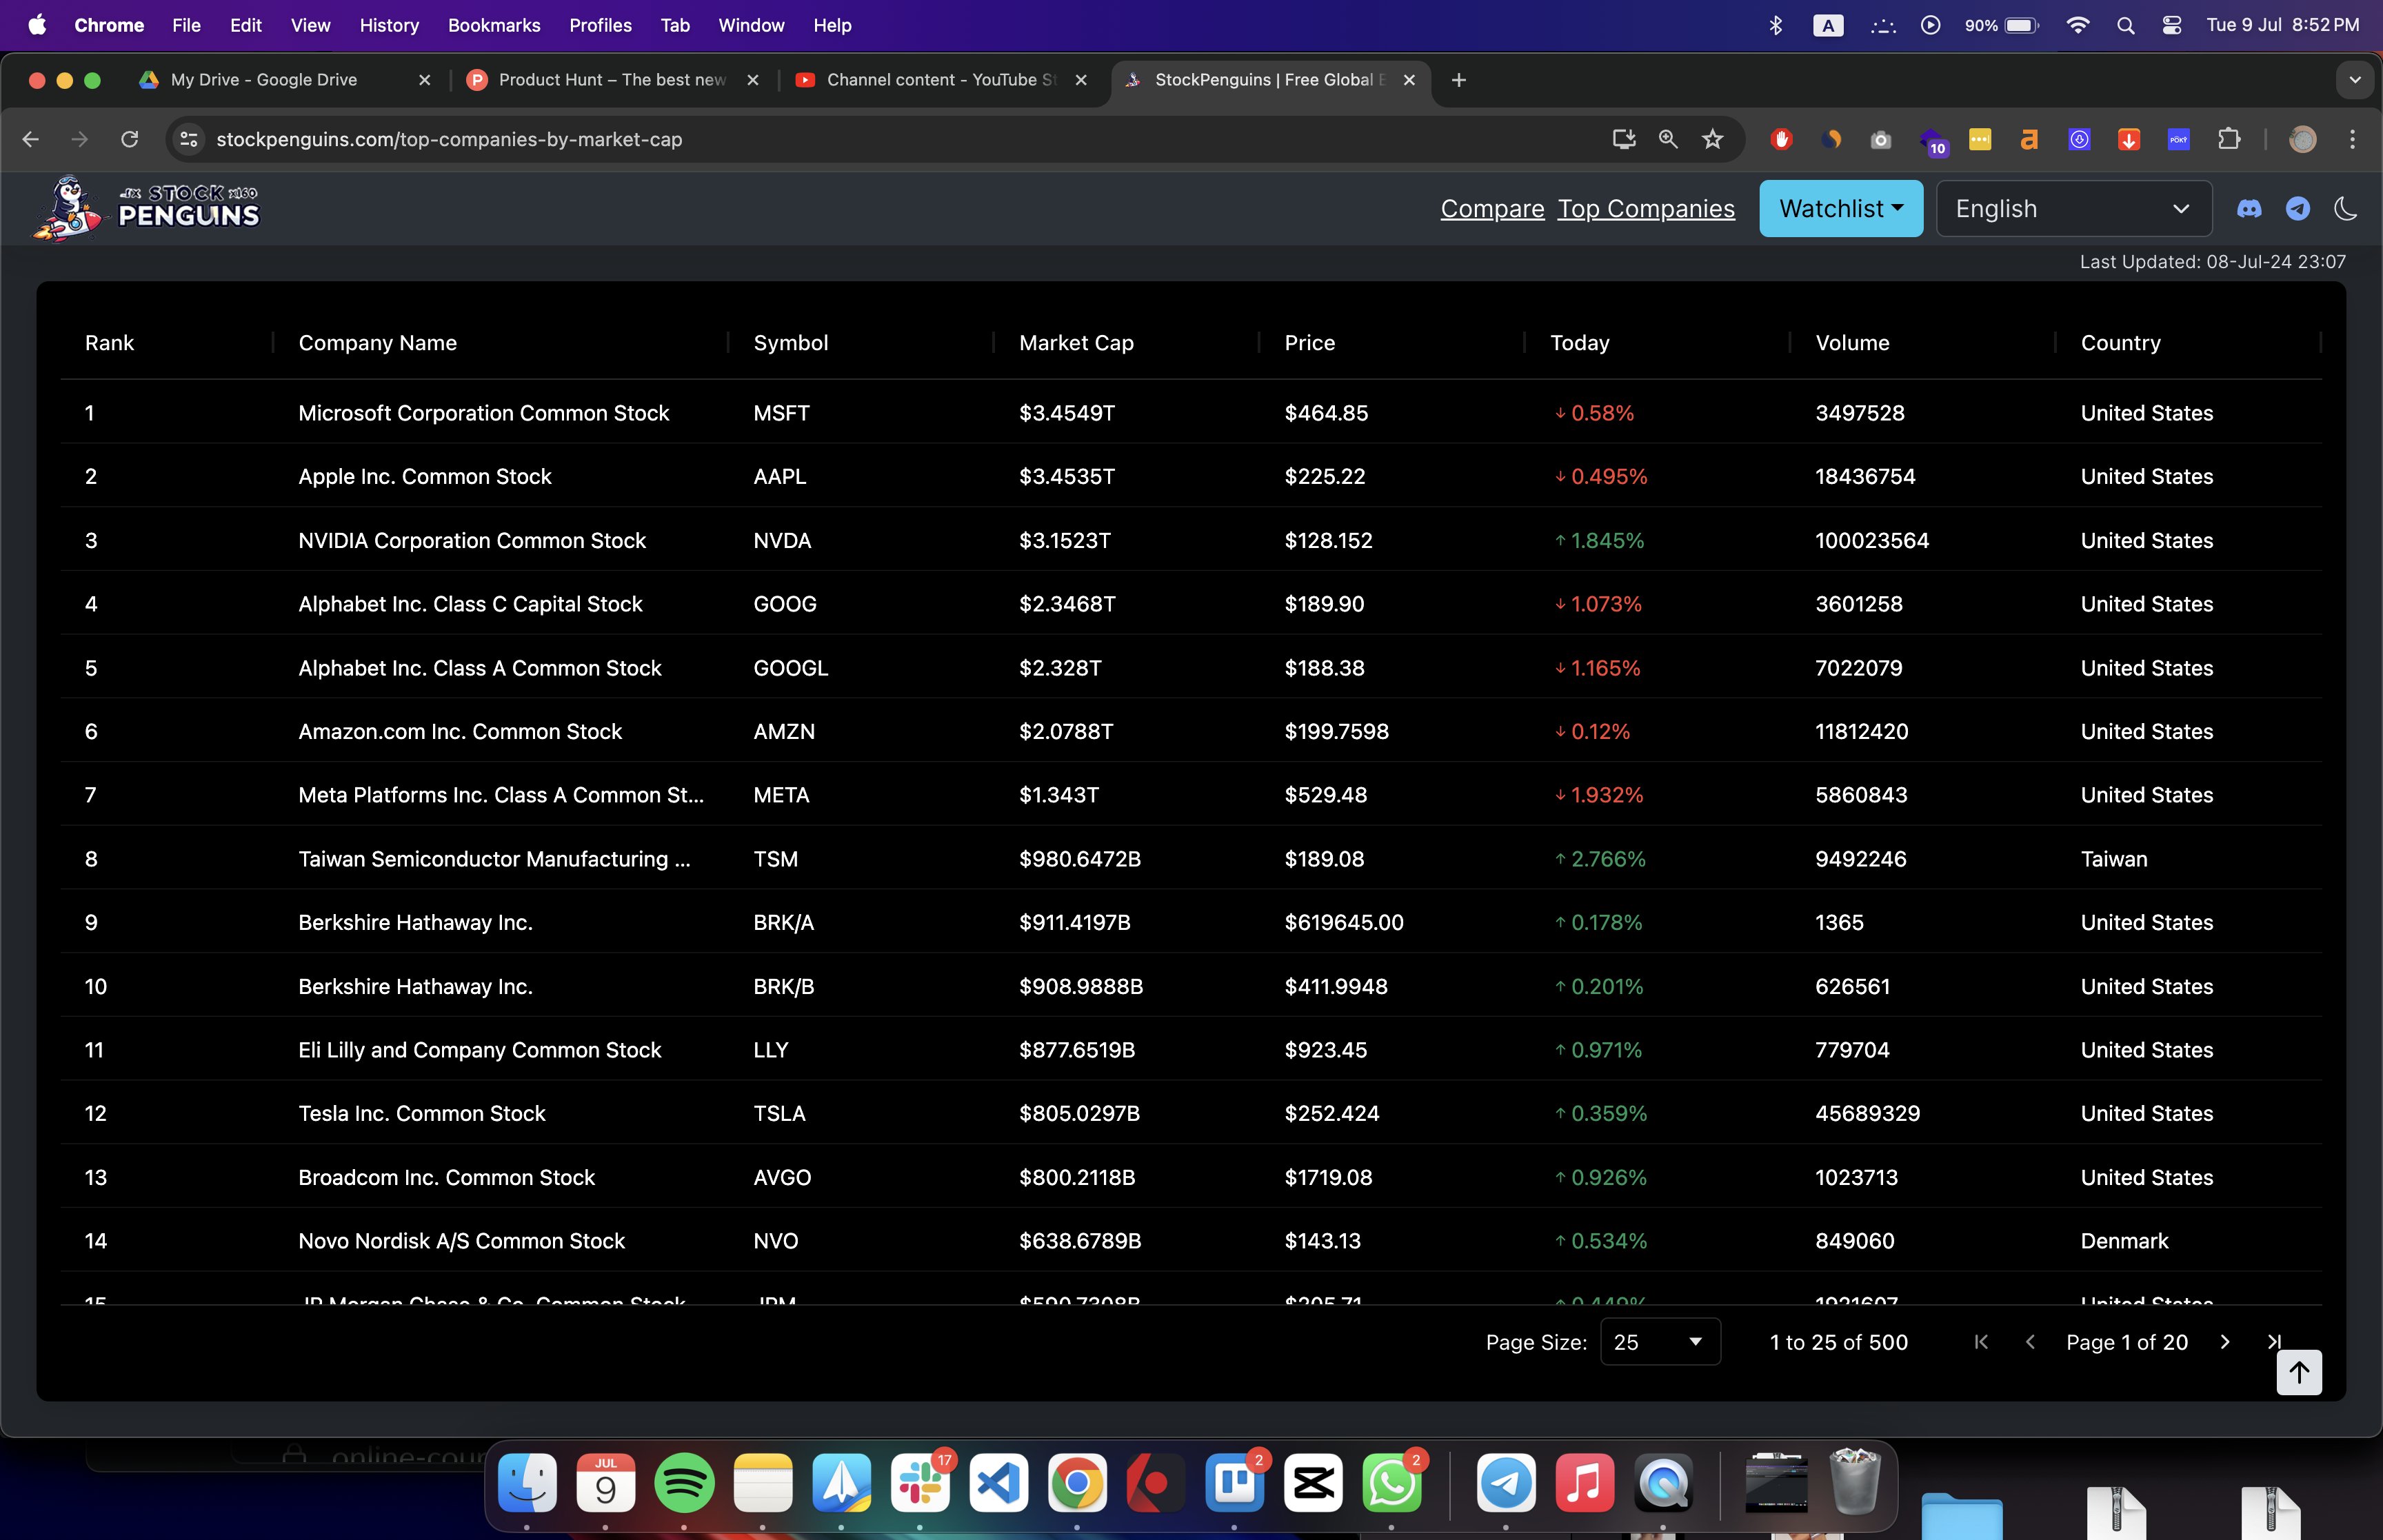Click Eli Lilly and Company Common Stock

coord(480,1050)
